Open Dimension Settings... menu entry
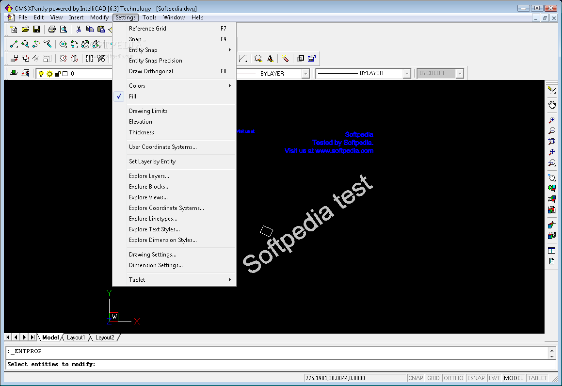 (174, 265)
